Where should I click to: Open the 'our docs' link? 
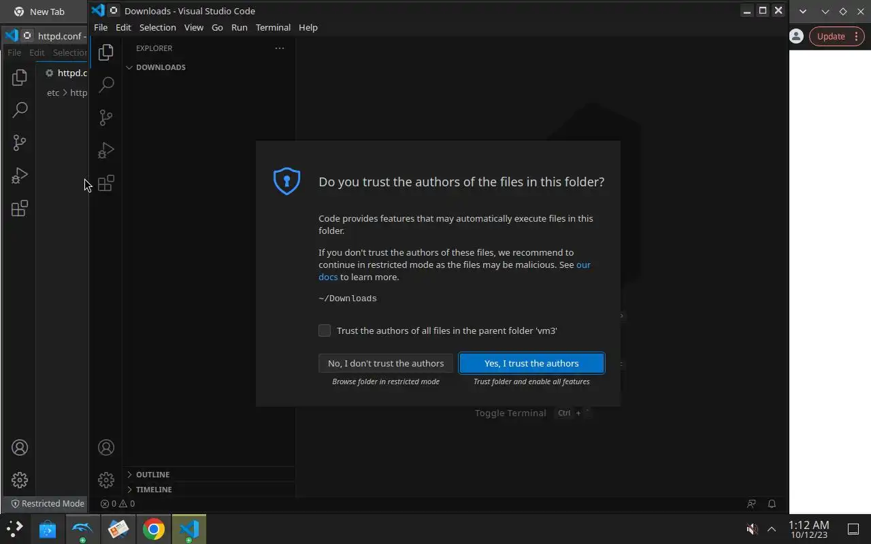[x=455, y=271]
